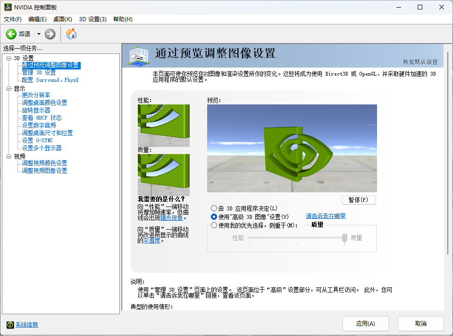Click the 应用(A) button
453x336 pixels.
click(x=366, y=324)
